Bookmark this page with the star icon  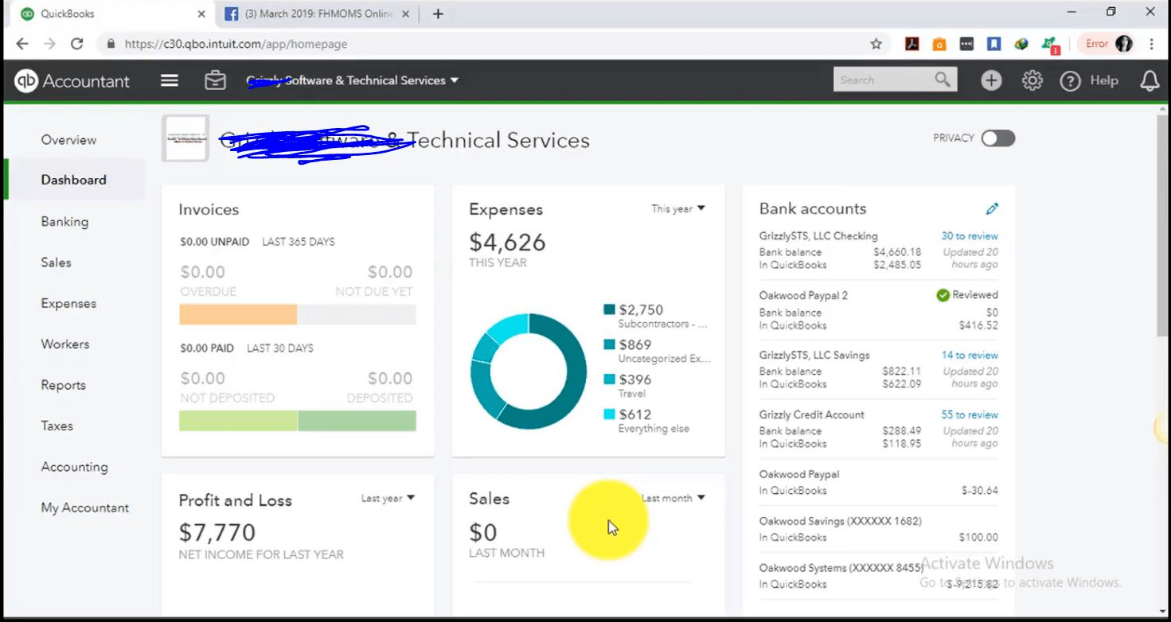click(876, 44)
